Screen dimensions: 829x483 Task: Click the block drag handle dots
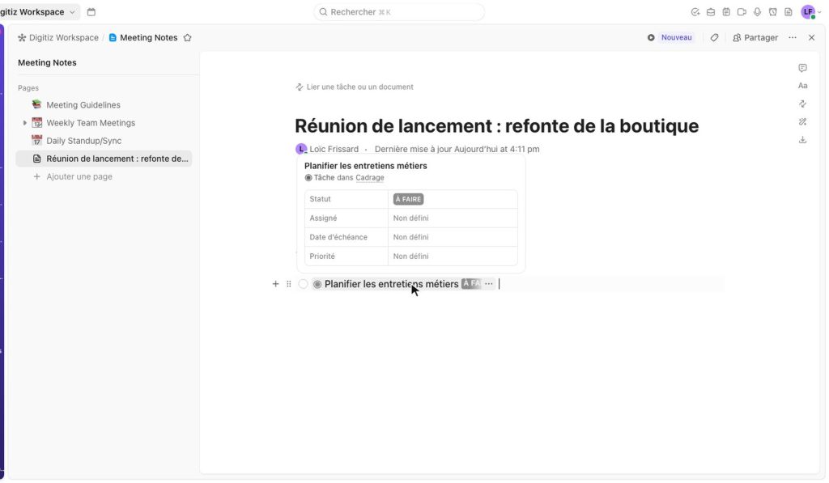coord(289,284)
